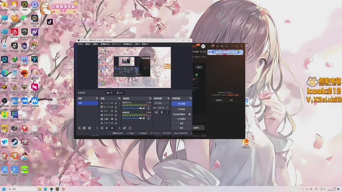Open the green KOOK desktop icon
The width and height of the screenshot is (342, 192).
click(24, 170)
